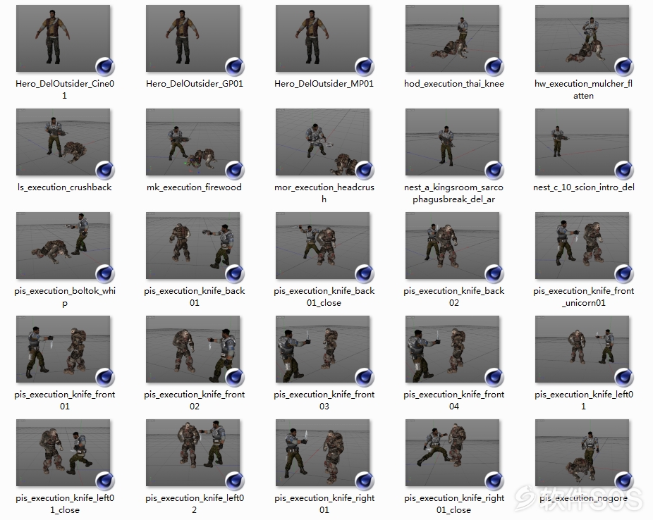Viewport: 653px width, 520px height.
Task: Select pis_execution_knife_front02 thumbnail
Action: pyautogui.click(x=193, y=349)
